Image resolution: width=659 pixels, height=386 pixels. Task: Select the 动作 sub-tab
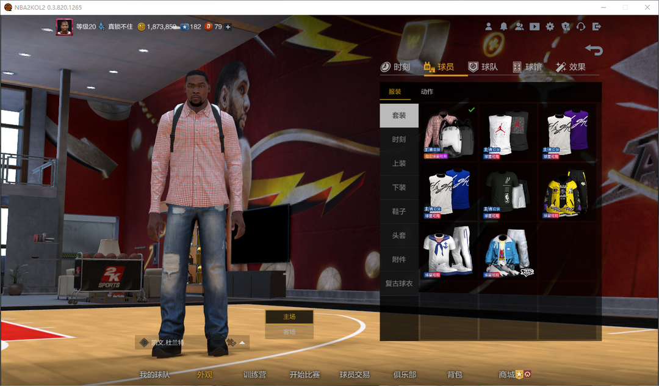tap(427, 92)
